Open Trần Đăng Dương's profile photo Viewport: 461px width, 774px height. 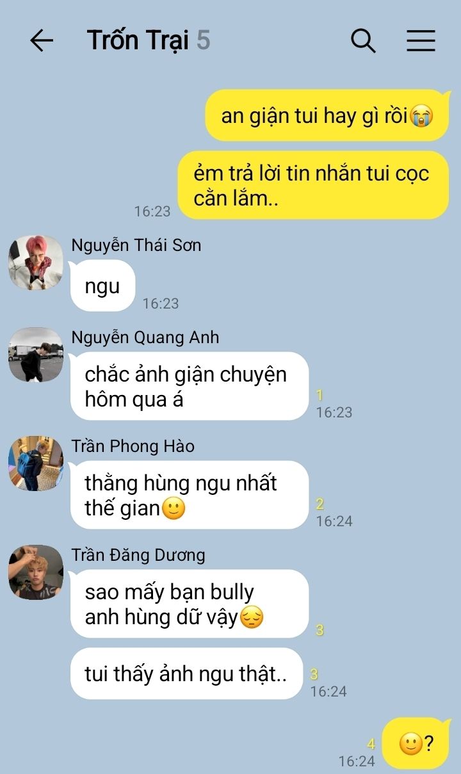tap(36, 572)
